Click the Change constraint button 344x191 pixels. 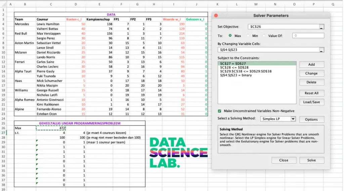[x=311, y=73]
